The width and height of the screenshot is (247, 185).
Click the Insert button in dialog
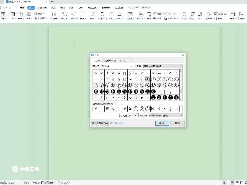tap(162, 123)
